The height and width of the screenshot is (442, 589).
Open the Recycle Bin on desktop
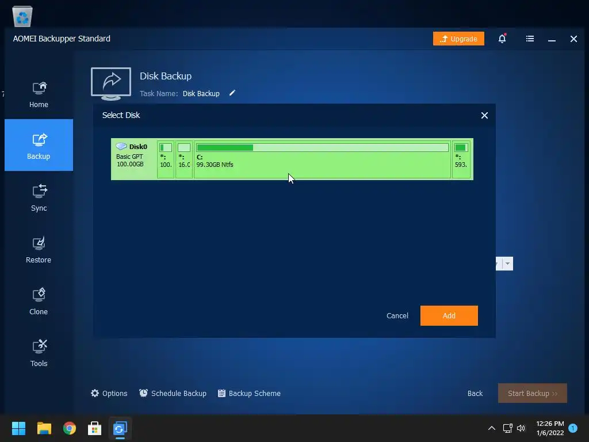22,16
